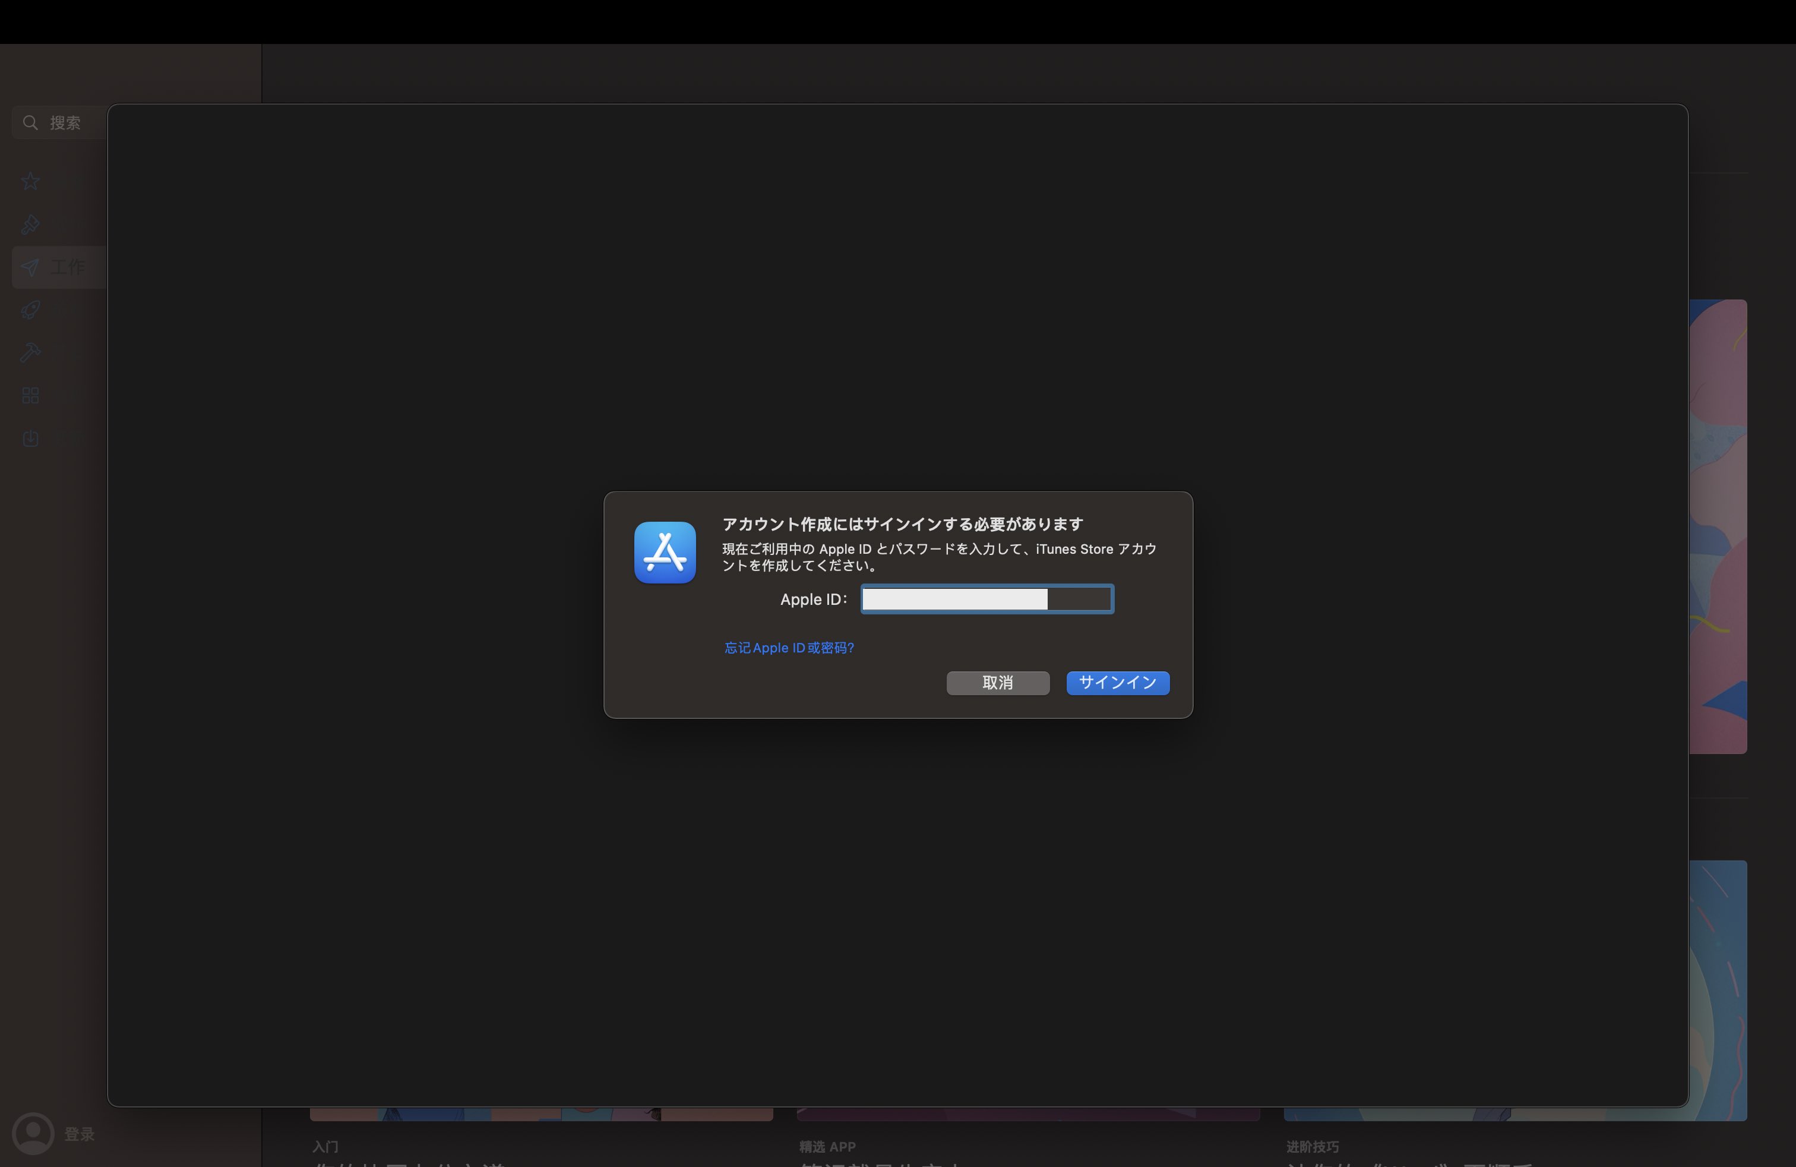Click the magnifier icon in search box
Screen dimensions: 1796x1167
[x=30, y=122]
